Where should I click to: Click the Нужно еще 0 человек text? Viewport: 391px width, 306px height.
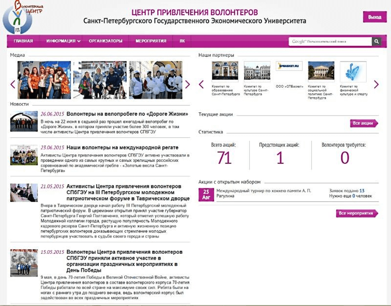[350, 196]
